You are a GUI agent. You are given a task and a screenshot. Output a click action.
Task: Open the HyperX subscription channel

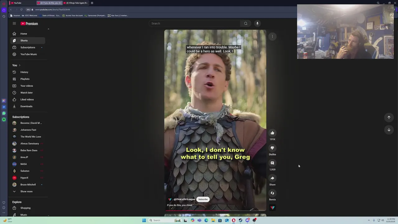[28, 178]
